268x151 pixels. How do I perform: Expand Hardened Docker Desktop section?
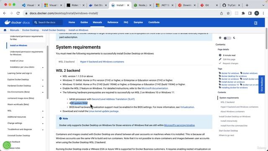pos(43,86)
